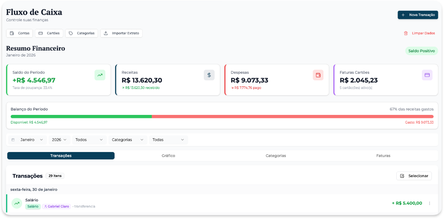The width and height of the screenshot is (444, 219).
Task: Click the + R$ 5.400,00 amount
Action: click(407, 203)
